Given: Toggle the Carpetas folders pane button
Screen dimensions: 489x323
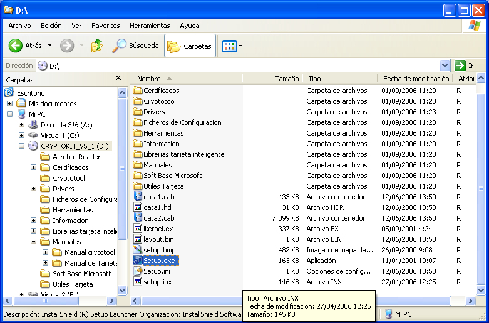Looking at the screenshot, I should 190,46.
